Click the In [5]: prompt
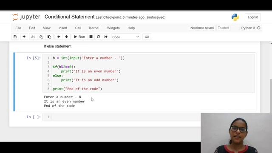 coord(34,58)
